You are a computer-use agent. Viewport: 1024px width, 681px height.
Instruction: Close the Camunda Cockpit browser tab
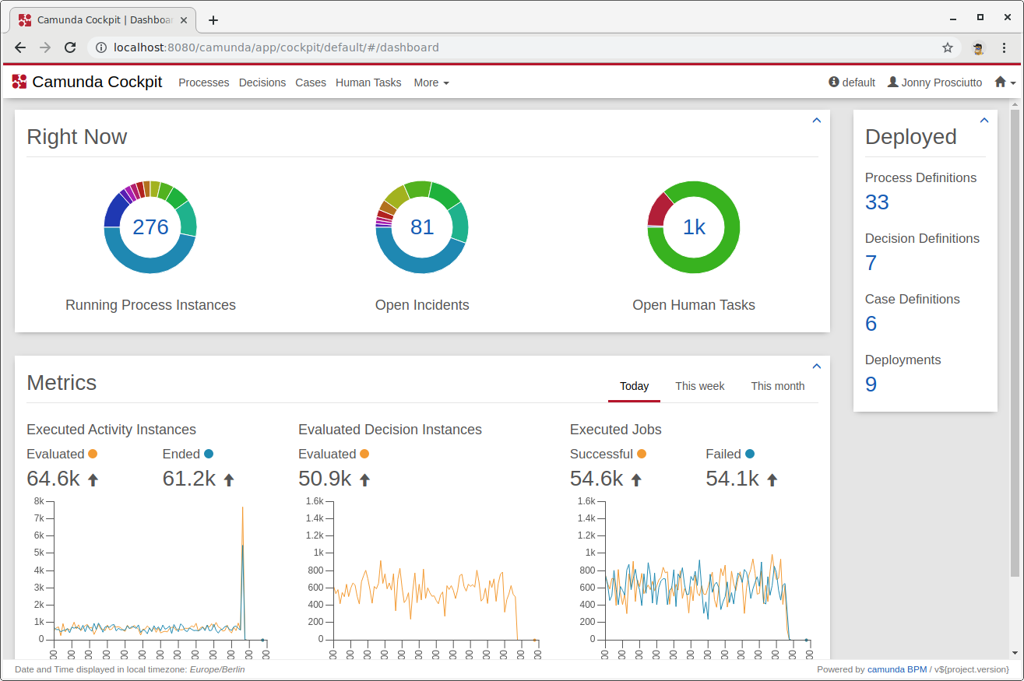coord(185,20)
